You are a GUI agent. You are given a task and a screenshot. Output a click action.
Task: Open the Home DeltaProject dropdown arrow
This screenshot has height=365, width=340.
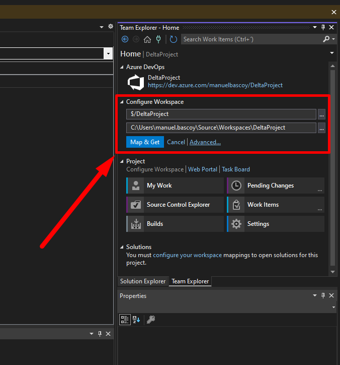pyautogui.click(x=332, y=53)
